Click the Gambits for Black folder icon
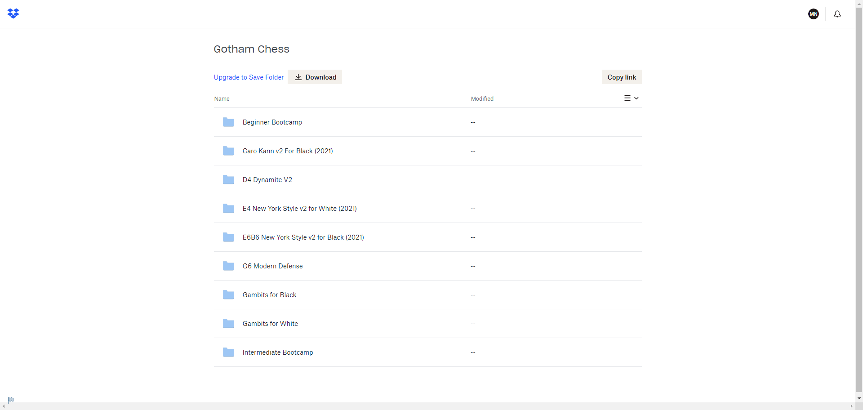Screen dimensions: 863x410 [228, 295]
